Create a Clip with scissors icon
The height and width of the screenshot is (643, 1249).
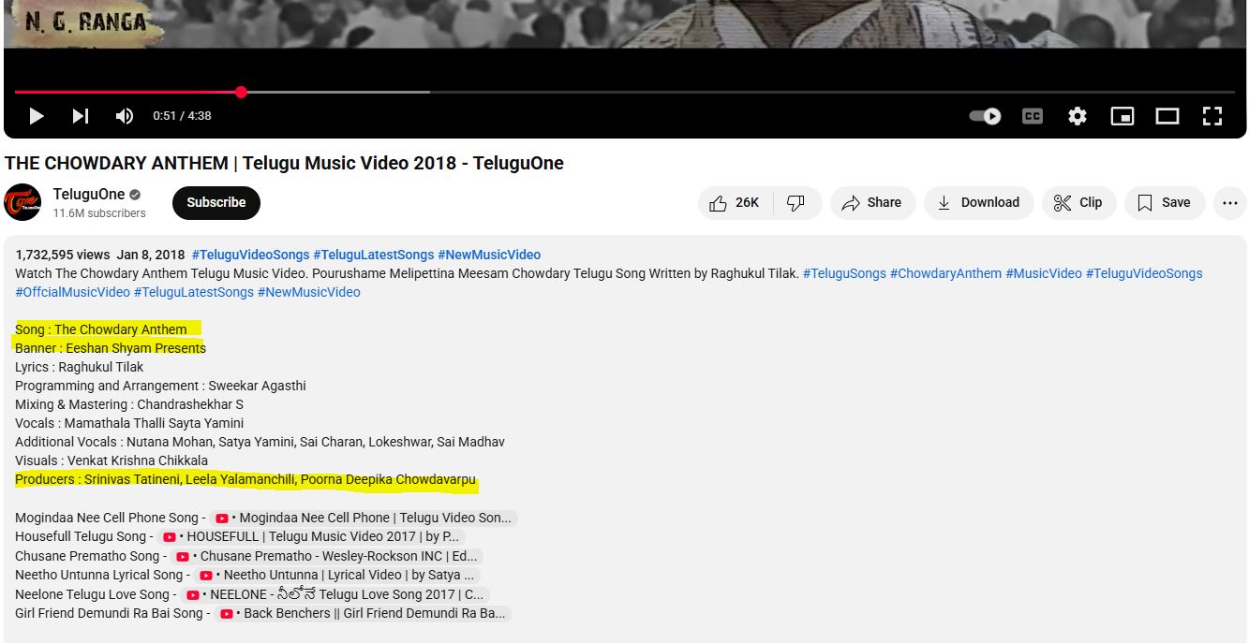(x=1078, y=203)
